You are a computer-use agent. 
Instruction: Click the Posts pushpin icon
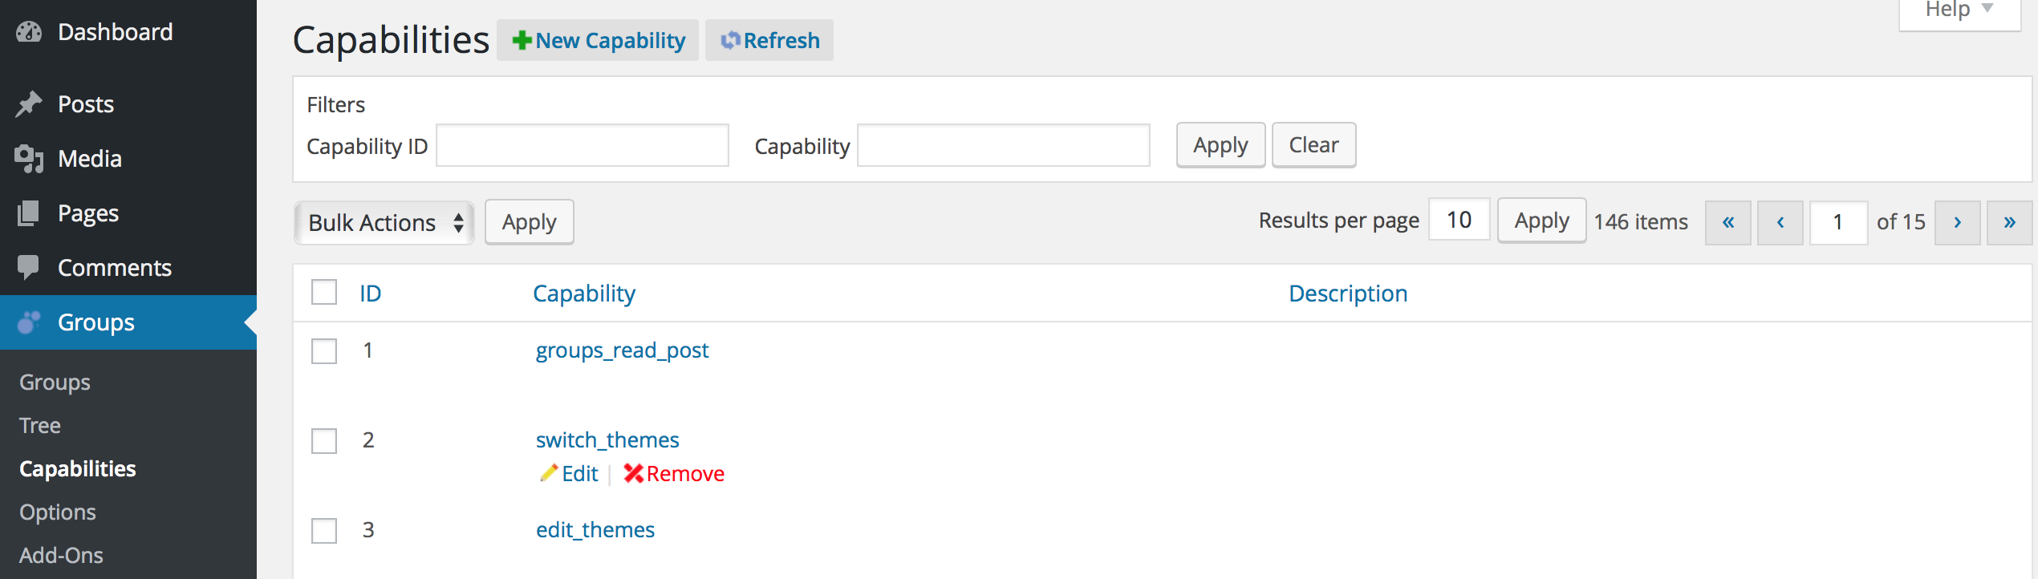point(29,104)
